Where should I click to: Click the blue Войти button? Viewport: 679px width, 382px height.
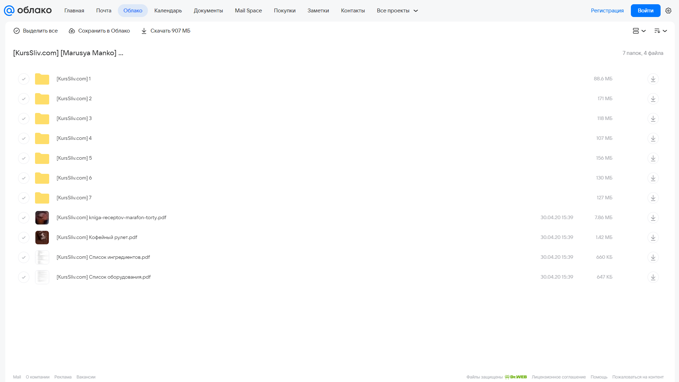tap(645, 11)
